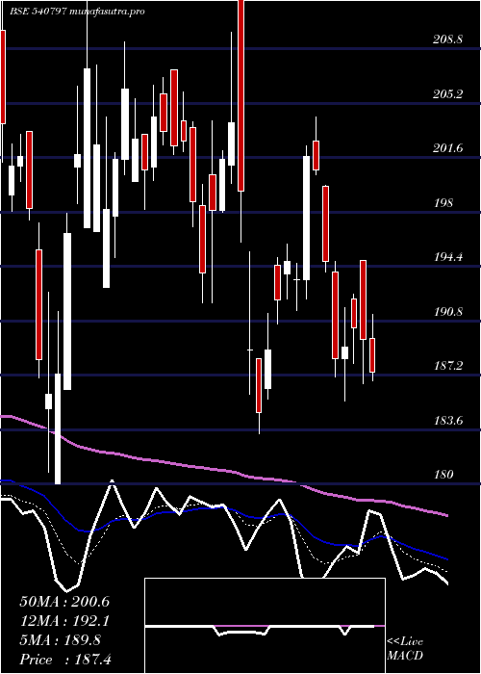Click the last red candlestick near 187.4
The image size is (481, 674).
pos(372,355)
